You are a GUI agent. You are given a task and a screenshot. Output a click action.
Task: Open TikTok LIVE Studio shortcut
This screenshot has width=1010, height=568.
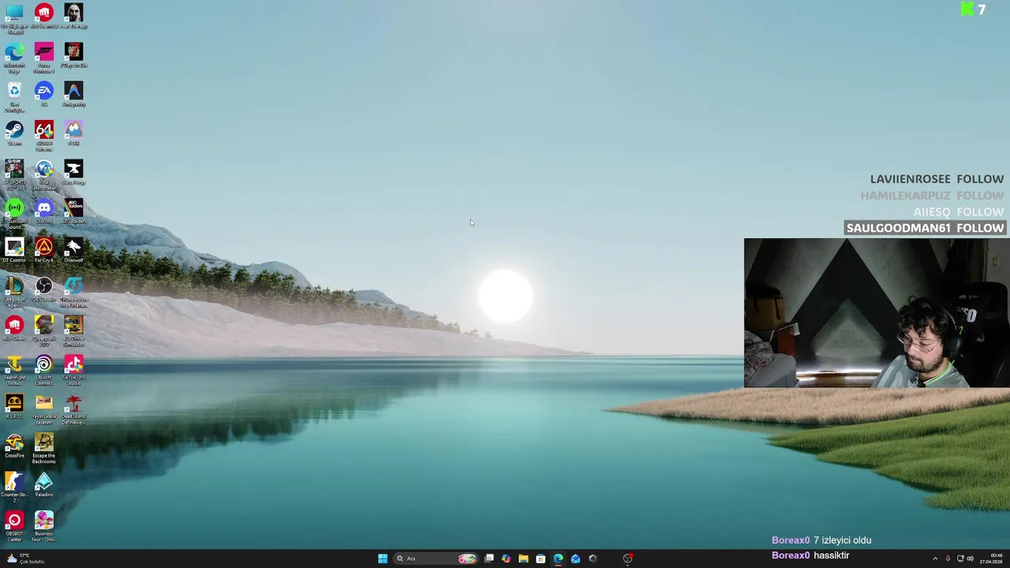click(73, 370)
